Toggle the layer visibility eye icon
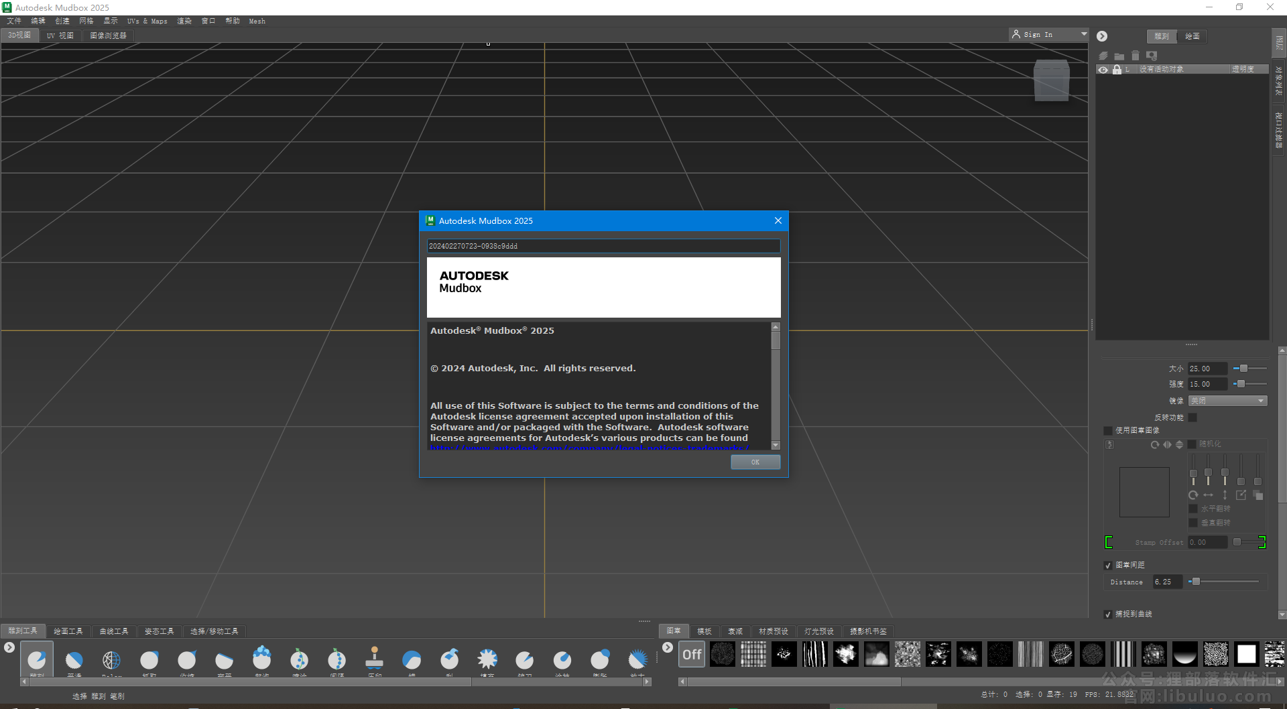 tap(1103, 70)
